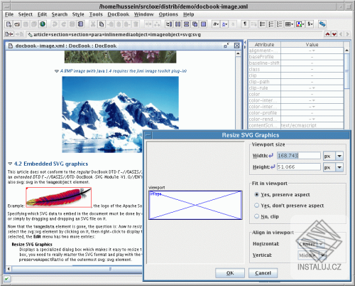Click the two vertical columns layout icon
Screen dimensions: 355x286
click(177, 24)
